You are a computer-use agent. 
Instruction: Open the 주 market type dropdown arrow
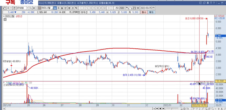11,8
